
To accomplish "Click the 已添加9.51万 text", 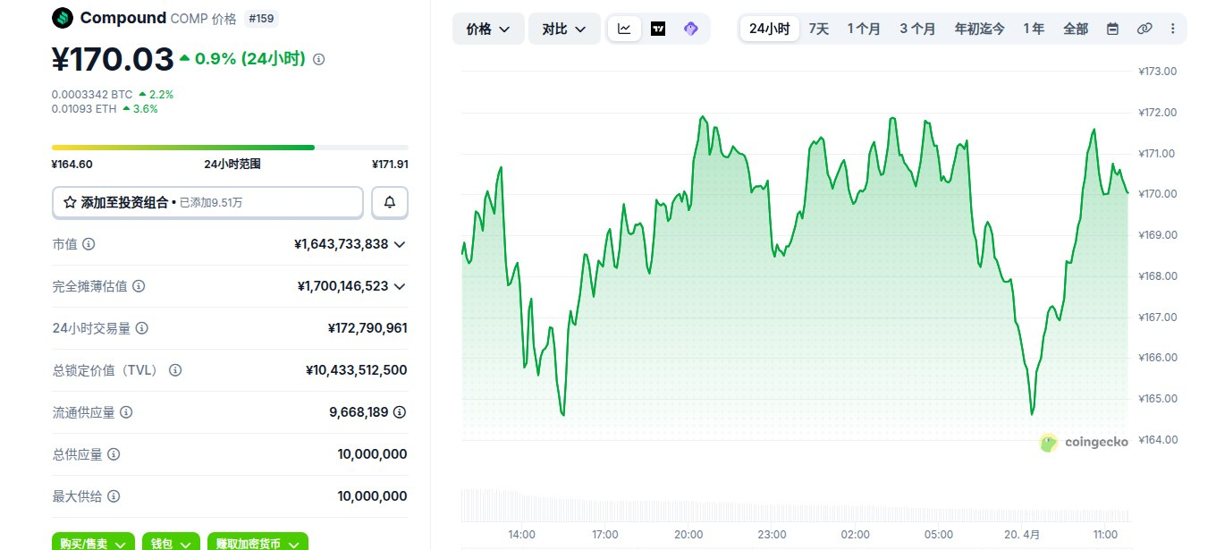I will [211, 203].
